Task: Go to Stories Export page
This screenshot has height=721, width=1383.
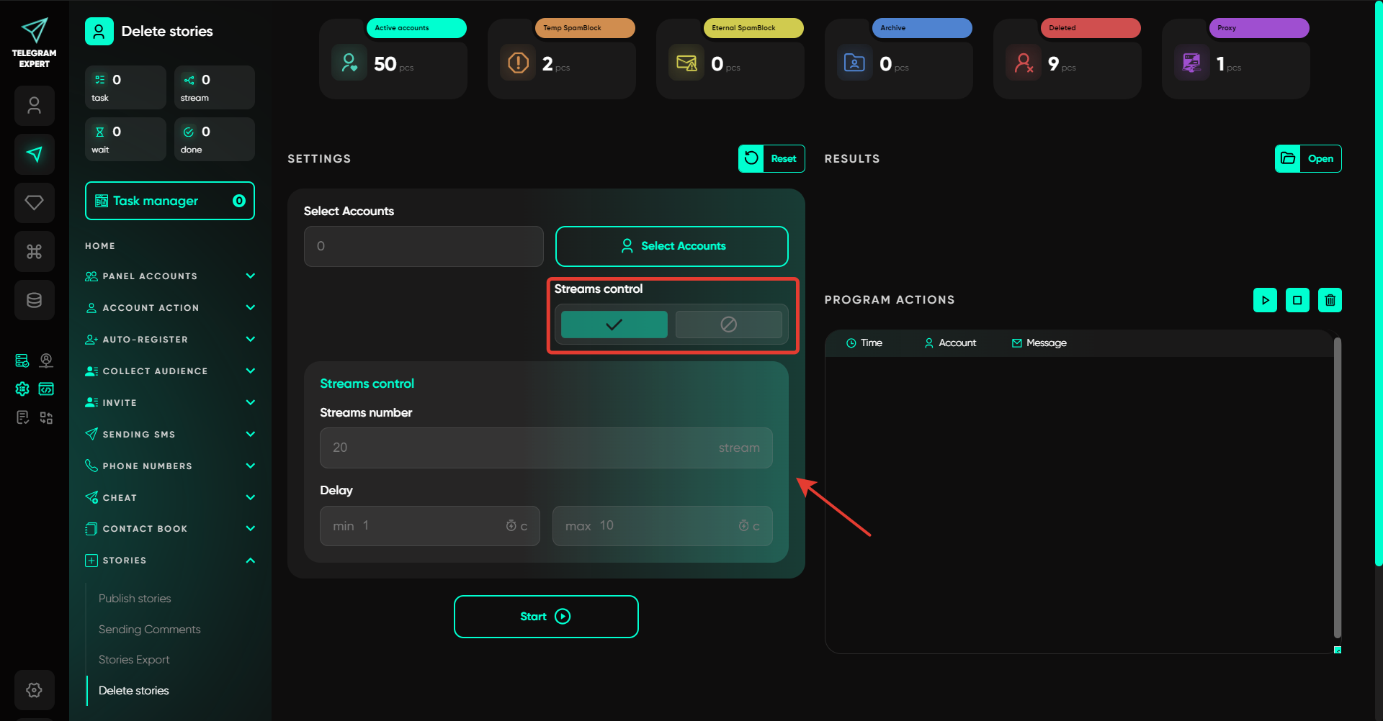Action: [x=134, y=660]
